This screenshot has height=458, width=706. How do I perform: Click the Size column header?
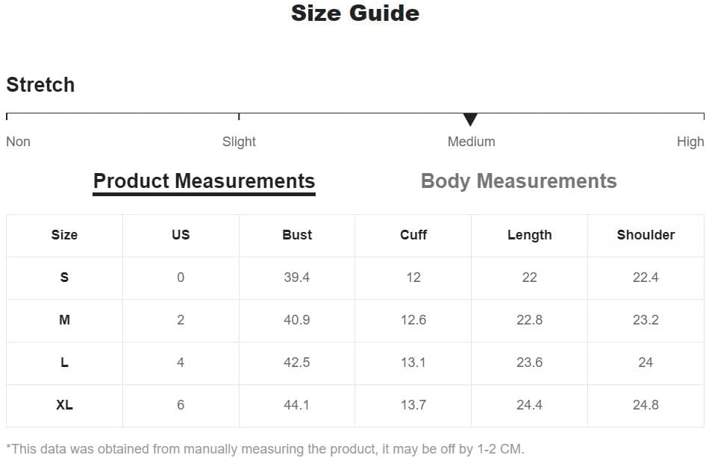pos(64,235)
